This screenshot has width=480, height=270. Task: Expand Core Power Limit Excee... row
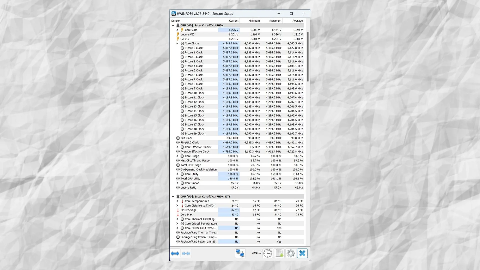(x=177, y=228)
